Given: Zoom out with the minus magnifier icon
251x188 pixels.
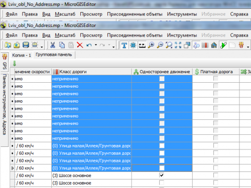Looking at the screenshot, I should click(160, 45).
